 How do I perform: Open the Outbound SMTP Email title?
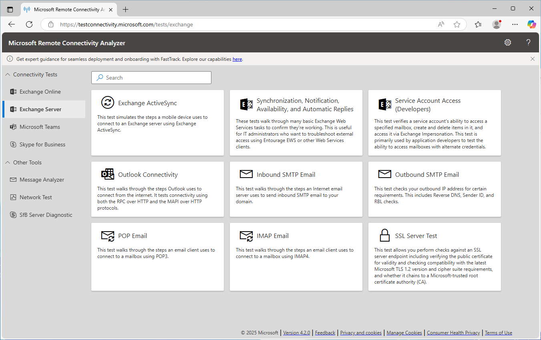(427, 175)
